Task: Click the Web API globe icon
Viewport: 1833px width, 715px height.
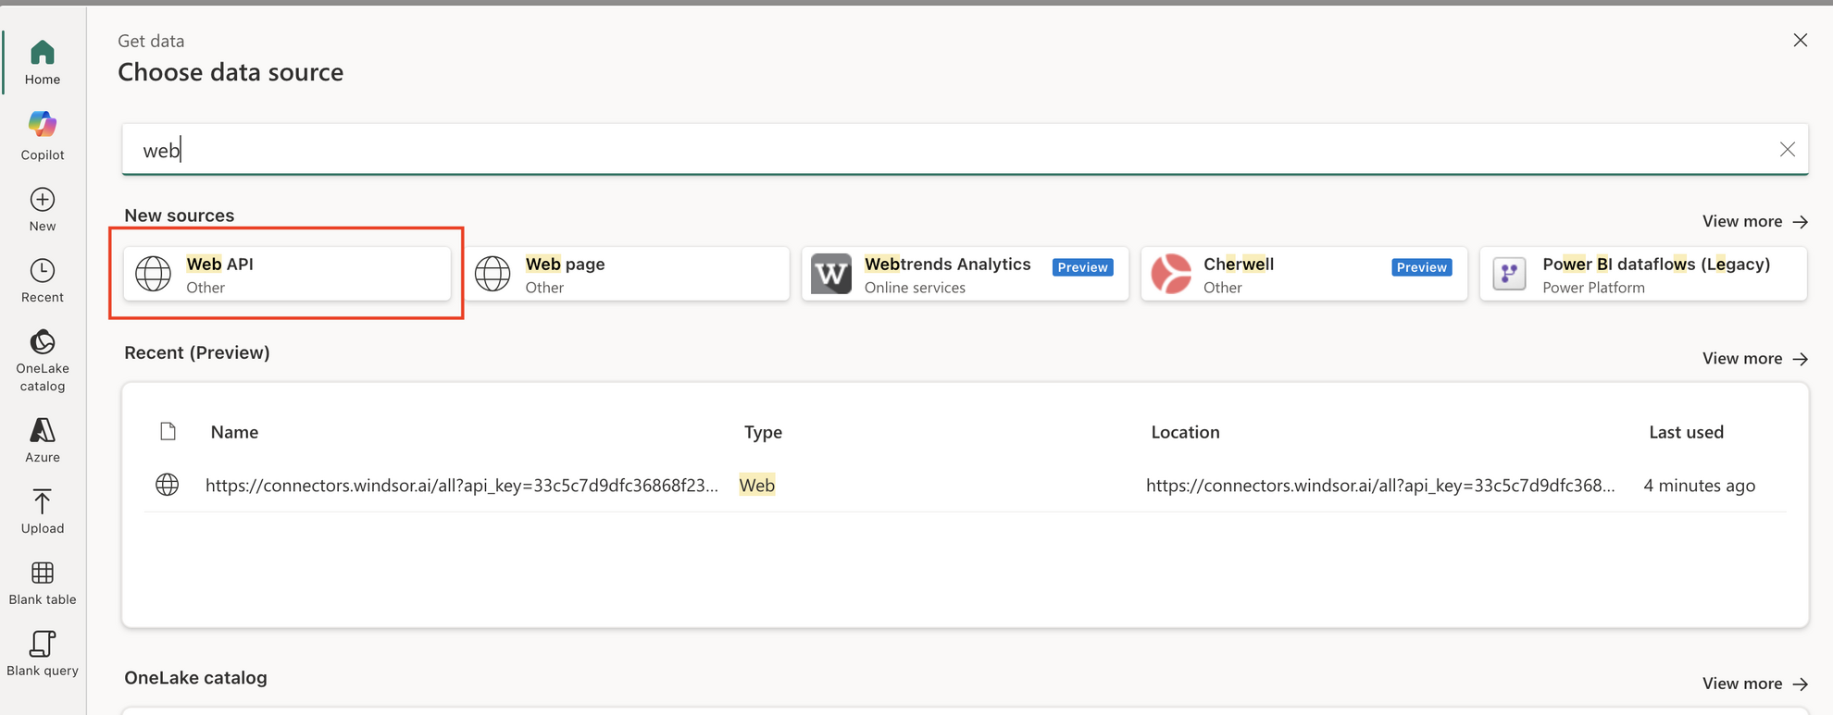Action: (153, 274)
